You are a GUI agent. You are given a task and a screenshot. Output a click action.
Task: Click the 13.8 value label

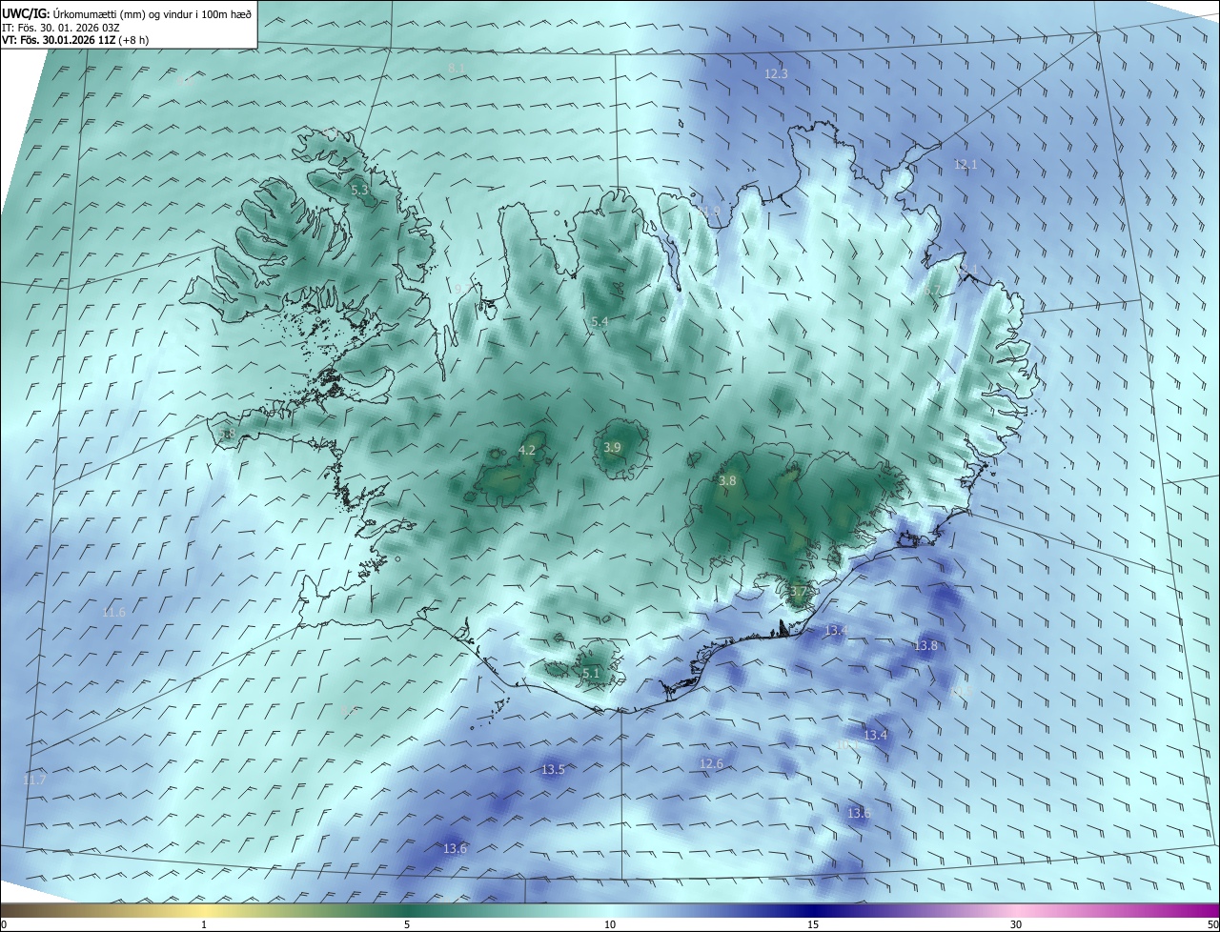point(926,646)
